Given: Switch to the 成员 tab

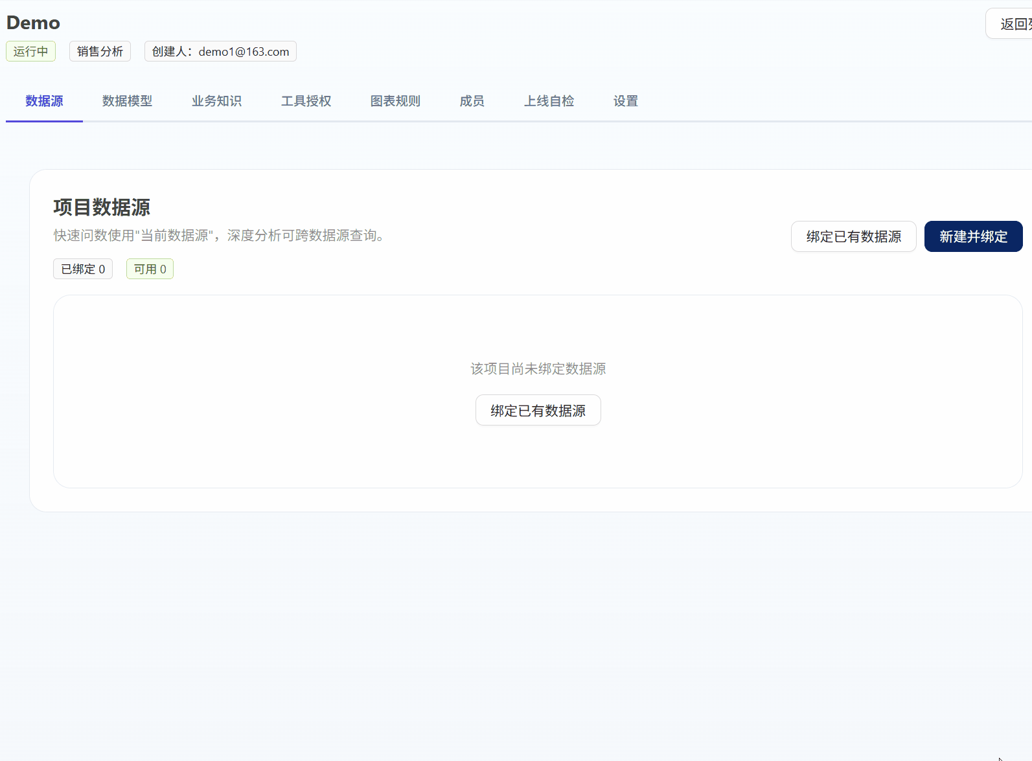Looking at the screenshot, I should pos(472,101).
